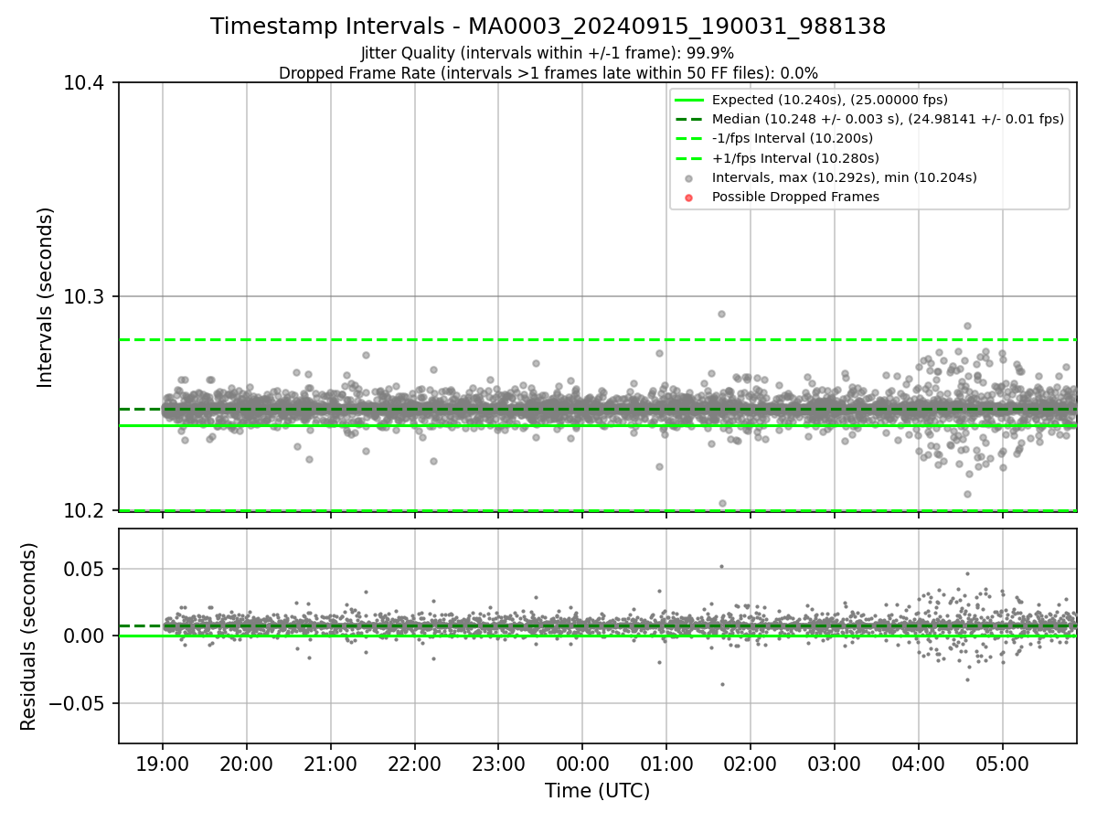Click the lowest interval outlier point near 01:40

coord(722,503)
